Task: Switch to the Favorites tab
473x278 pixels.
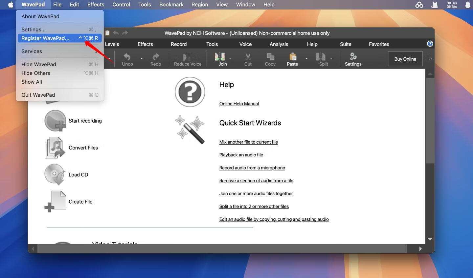Action: [379, 44]
